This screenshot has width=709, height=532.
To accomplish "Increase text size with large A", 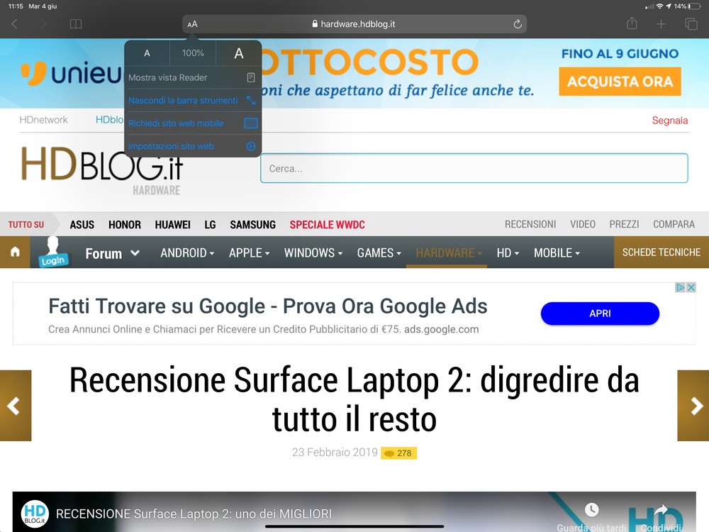I will coord(239,53).
